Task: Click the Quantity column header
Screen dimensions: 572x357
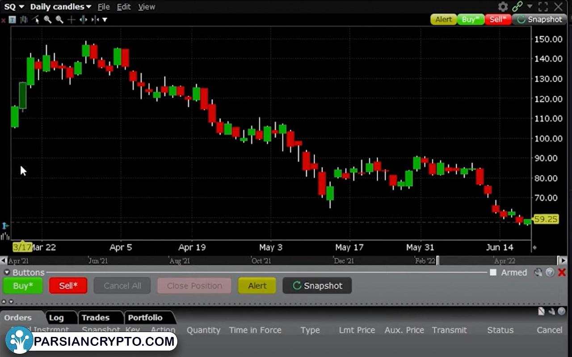Action: (203, 330)
